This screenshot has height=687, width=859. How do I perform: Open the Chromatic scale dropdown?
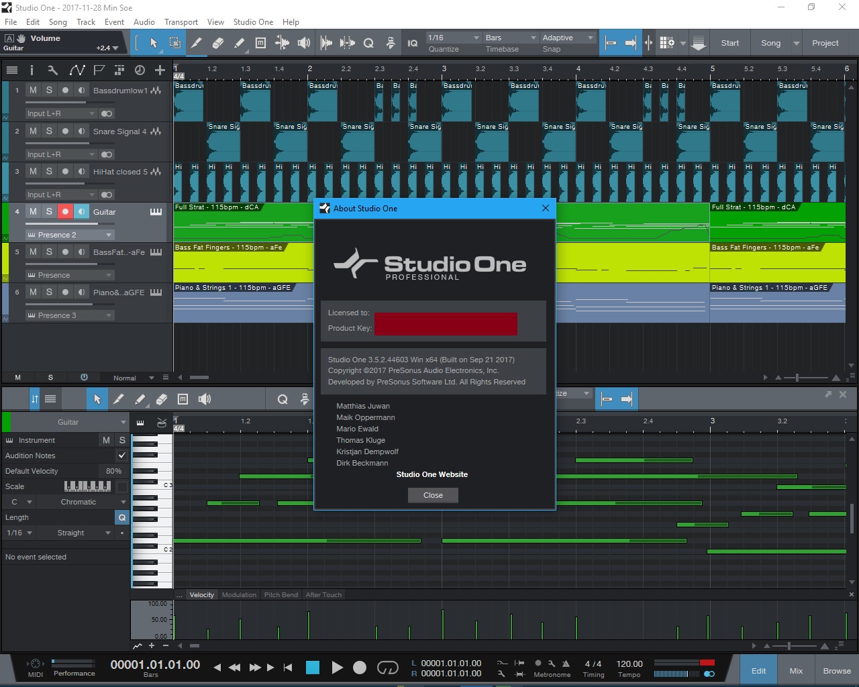82,502
